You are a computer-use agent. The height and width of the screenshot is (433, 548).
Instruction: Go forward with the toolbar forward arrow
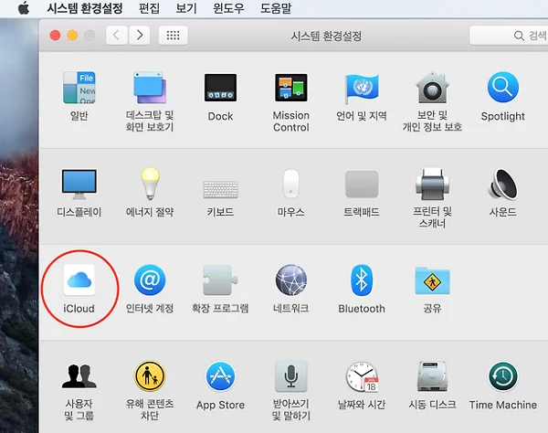click(x=140, y=35)
